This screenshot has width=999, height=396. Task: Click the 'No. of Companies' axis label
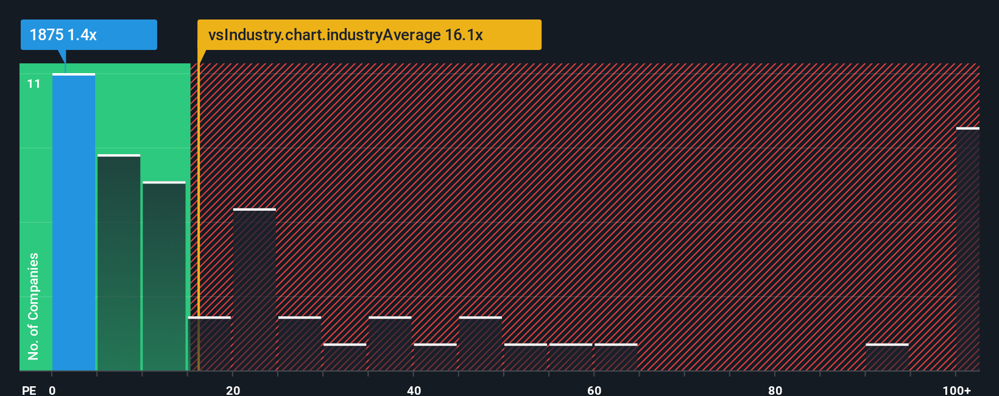click(x=33, y=306)
